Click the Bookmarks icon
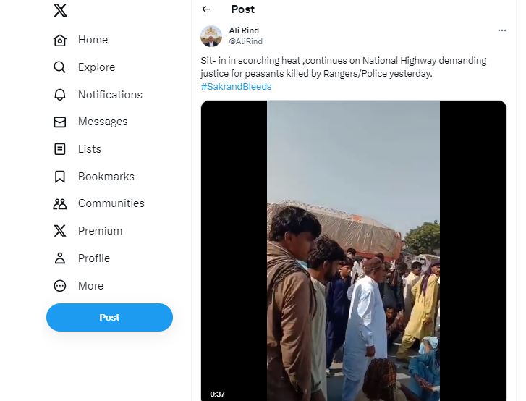Screen dimensions: 526x401 [60, 177]
